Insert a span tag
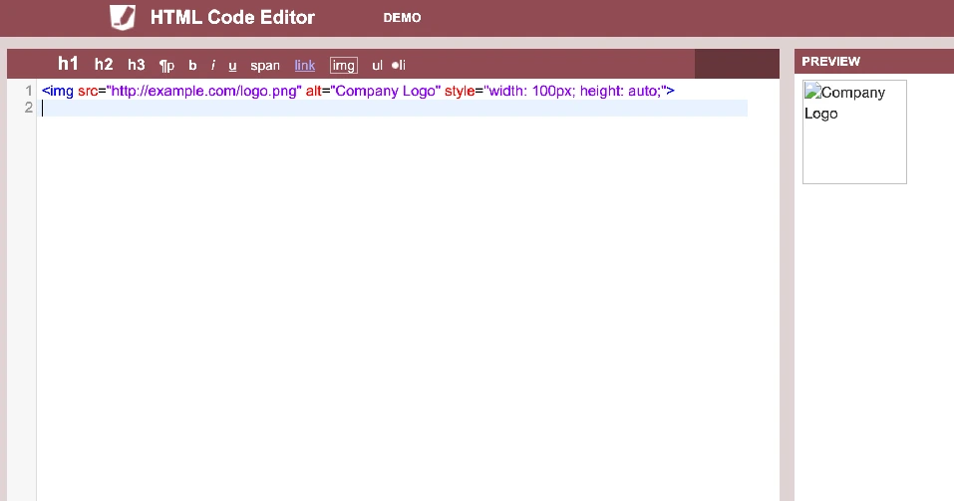 pos(265,66)
